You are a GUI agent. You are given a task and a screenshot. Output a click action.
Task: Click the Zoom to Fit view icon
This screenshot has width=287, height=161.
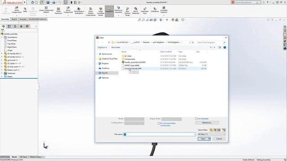[x=139, y=20]
